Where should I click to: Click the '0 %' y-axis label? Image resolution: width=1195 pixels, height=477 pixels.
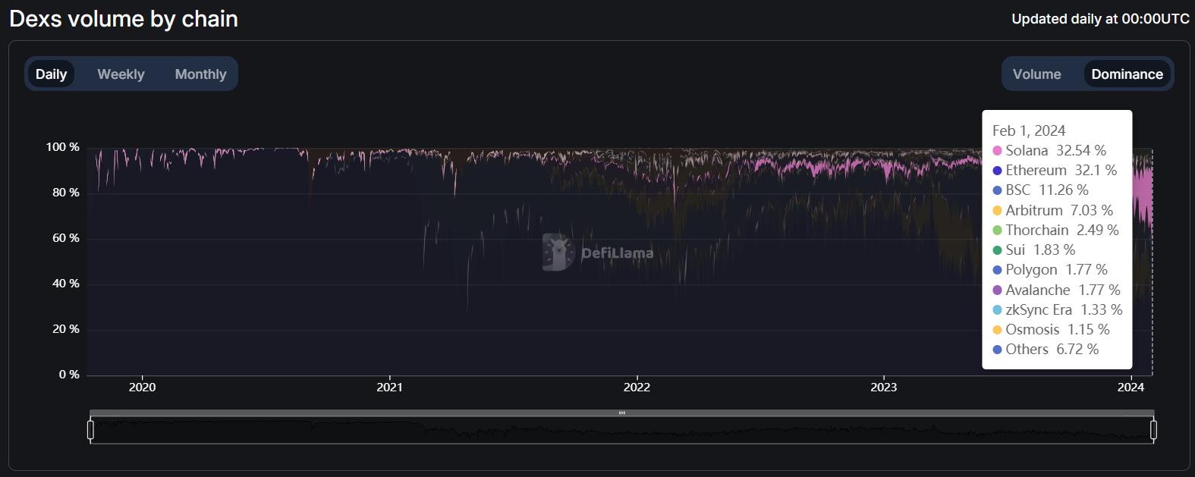pos(69,375)
